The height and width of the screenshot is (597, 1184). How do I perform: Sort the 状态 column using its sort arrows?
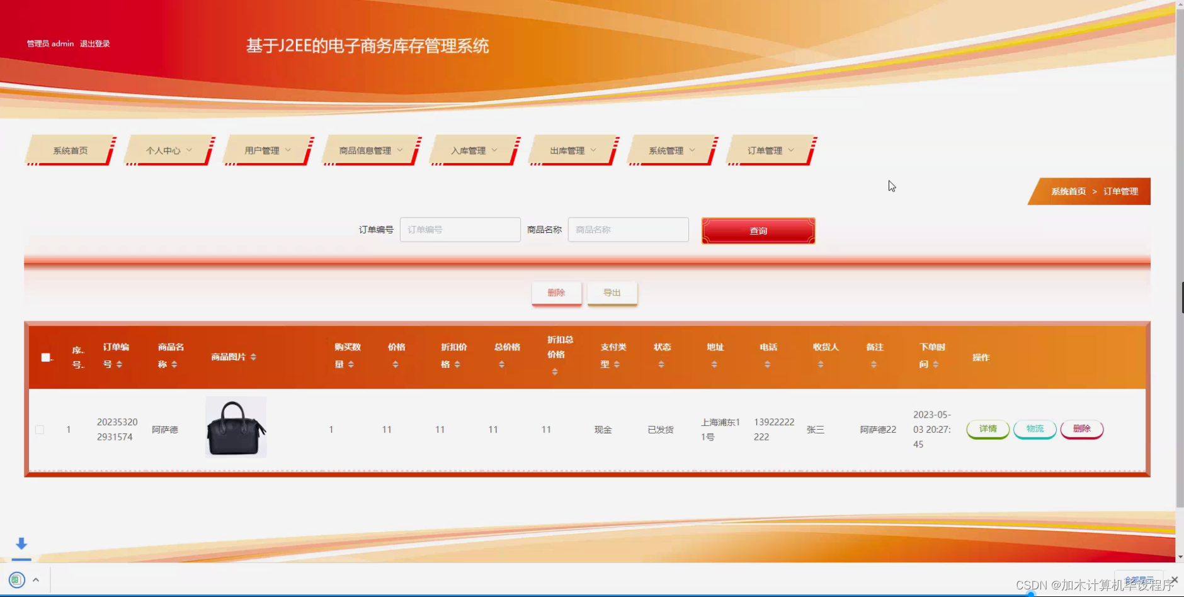pyautogui.click(x=661, y=364)
